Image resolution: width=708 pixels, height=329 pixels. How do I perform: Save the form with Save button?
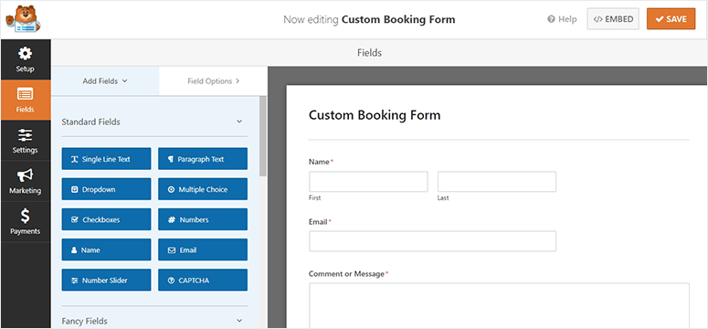[x=671, y=19]
